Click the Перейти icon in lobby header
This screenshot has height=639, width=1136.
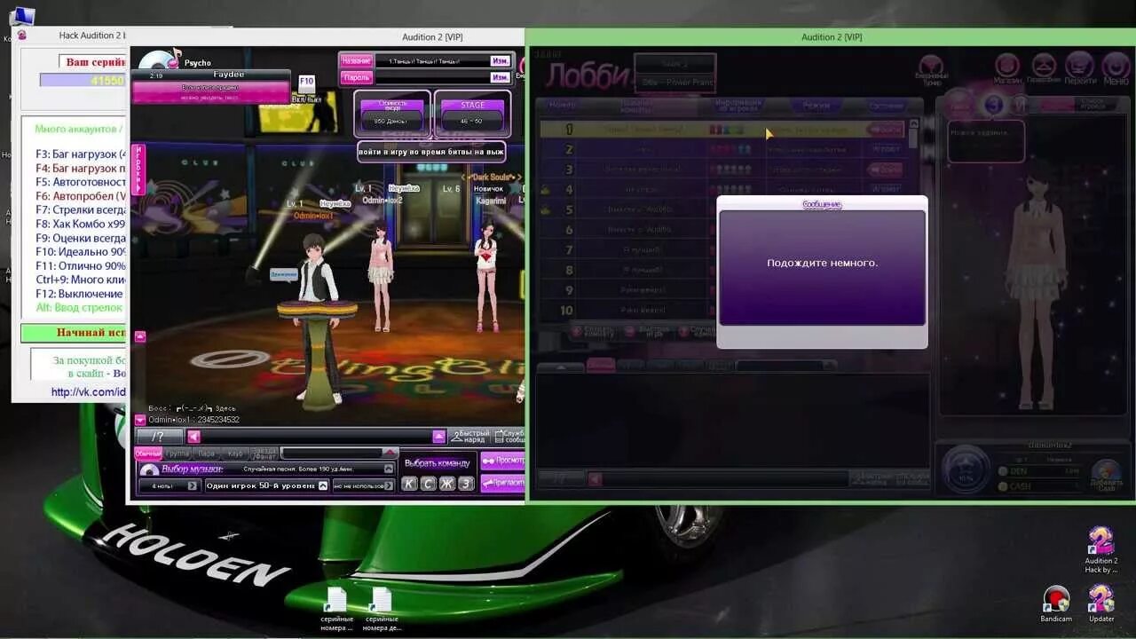point(1079,69)
